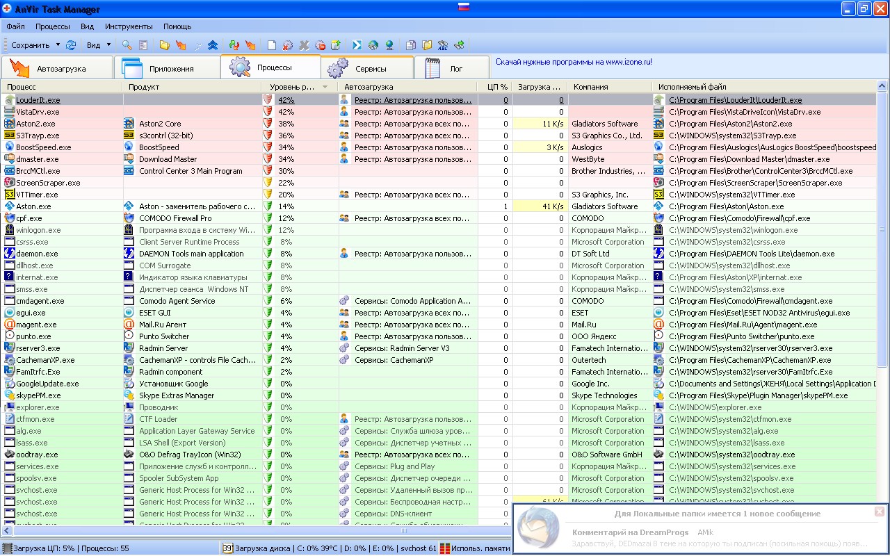
Task: Open the Инструменты menu
Action: [129, 26]
